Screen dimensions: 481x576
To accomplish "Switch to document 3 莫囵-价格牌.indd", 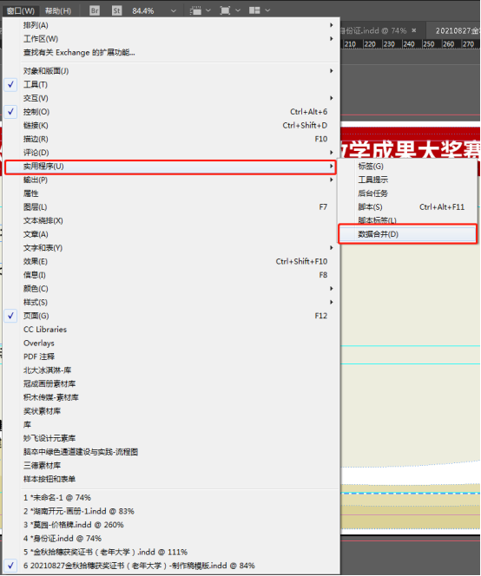I will point(171,525).
